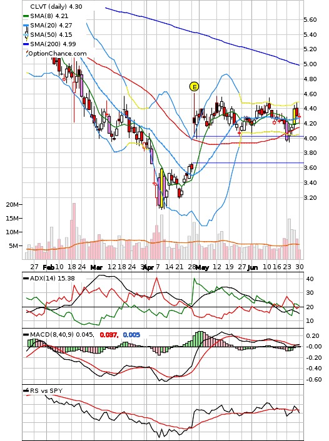Viewport: 329px width, 441px height.
Task: Click the 5.00 price axis label
Action: [310, 64]
